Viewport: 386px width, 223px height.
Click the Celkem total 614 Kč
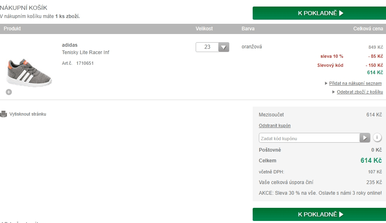pos(371,160)
